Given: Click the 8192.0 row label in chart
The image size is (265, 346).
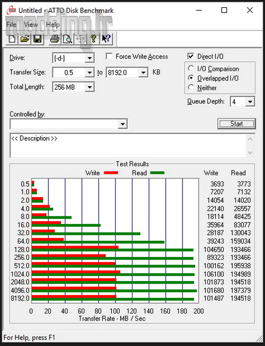Looking at the screenshot, I should [20, 298].
